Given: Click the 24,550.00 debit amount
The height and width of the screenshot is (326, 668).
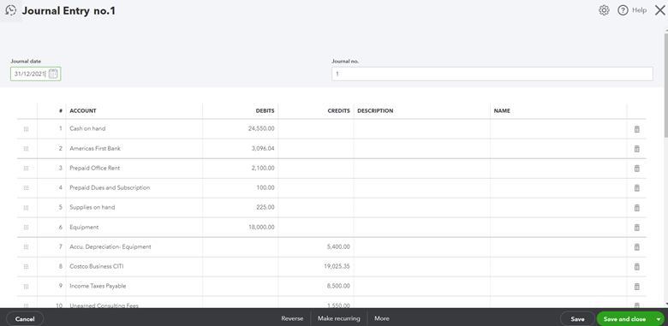Looking at the screenshot, I should click(261, 128).
